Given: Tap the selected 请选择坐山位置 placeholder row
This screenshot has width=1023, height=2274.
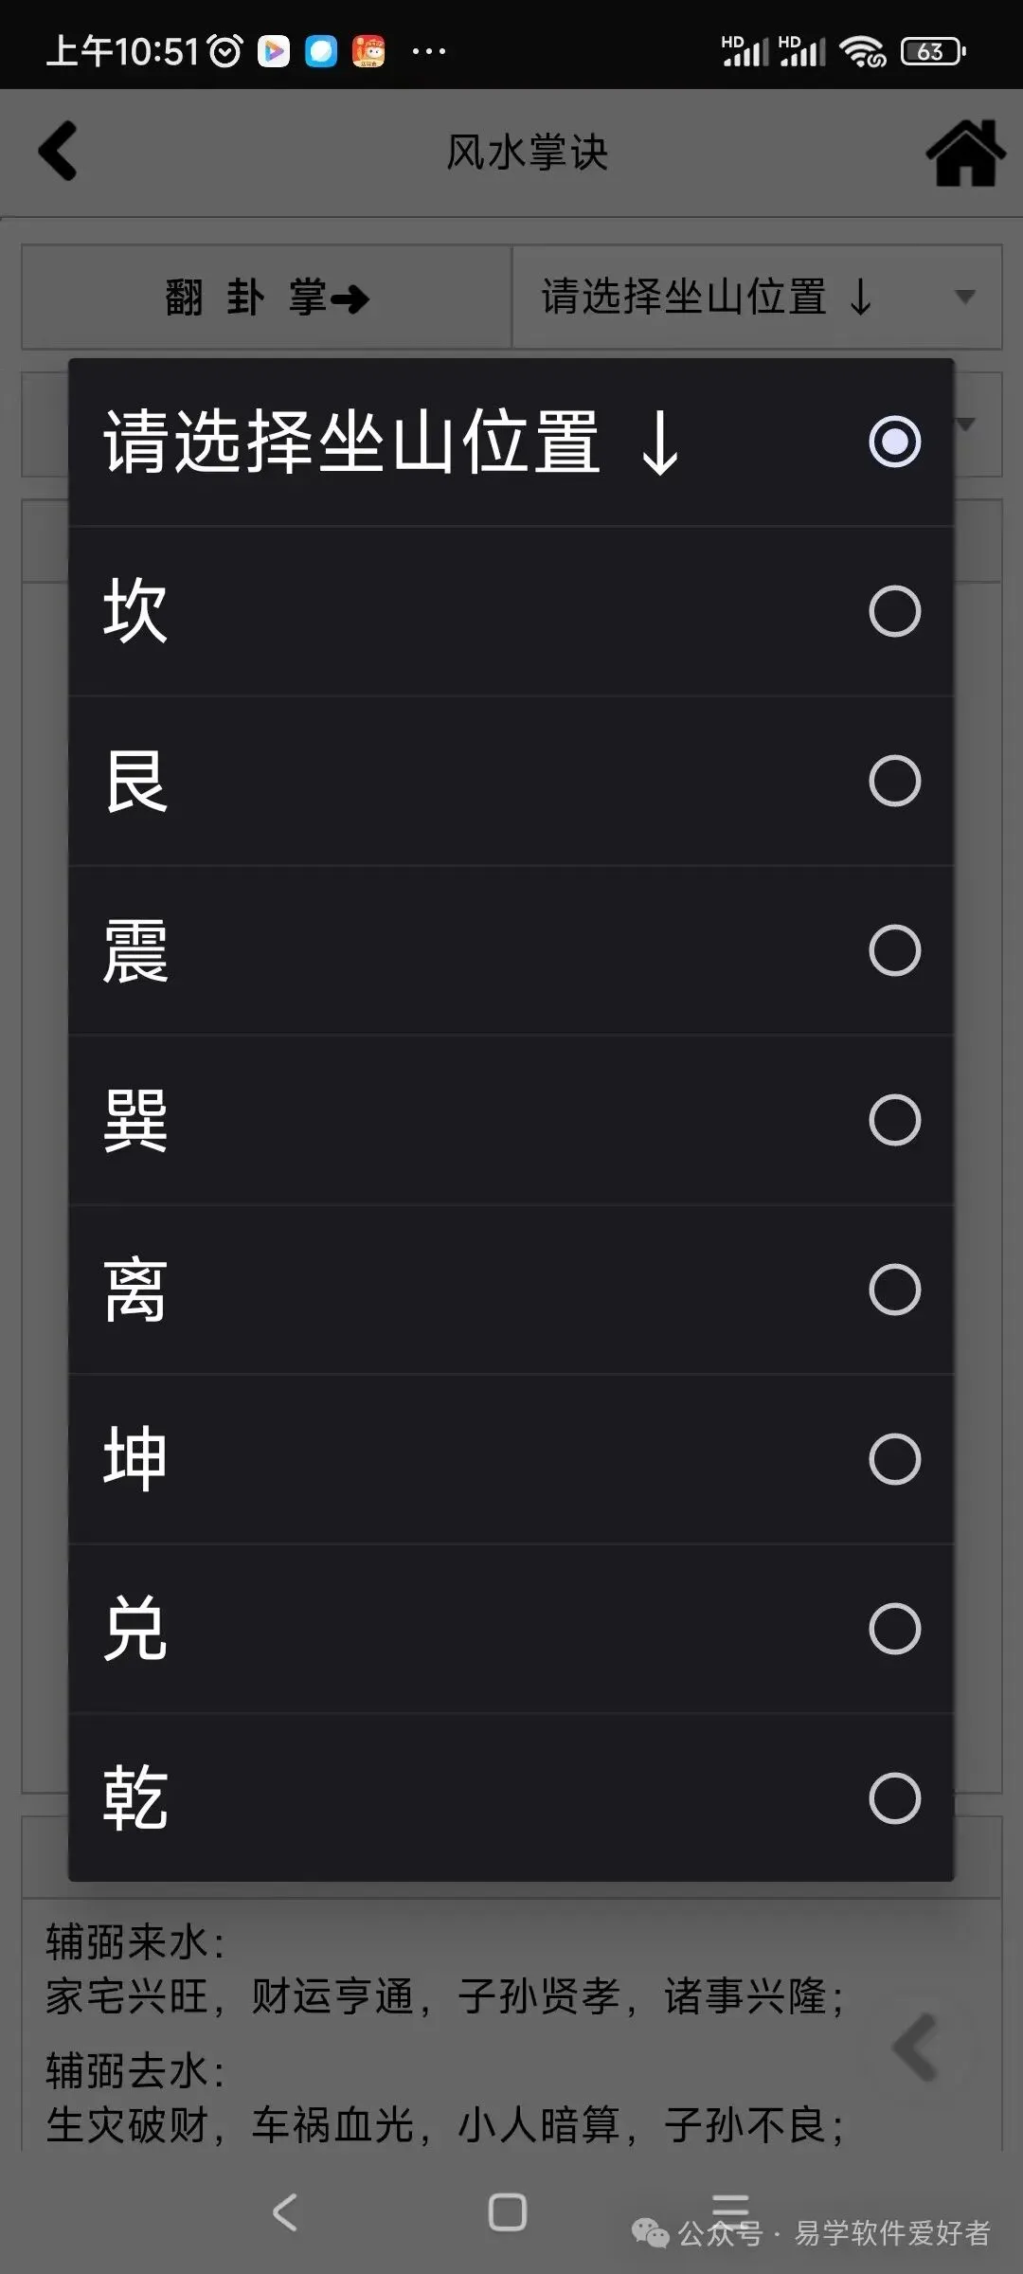Looking at the screenshot, I should point(511,442).
